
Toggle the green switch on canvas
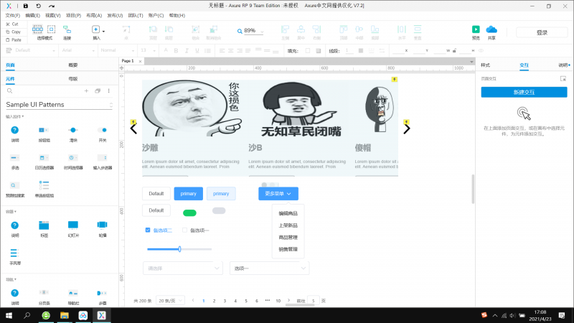189,212
